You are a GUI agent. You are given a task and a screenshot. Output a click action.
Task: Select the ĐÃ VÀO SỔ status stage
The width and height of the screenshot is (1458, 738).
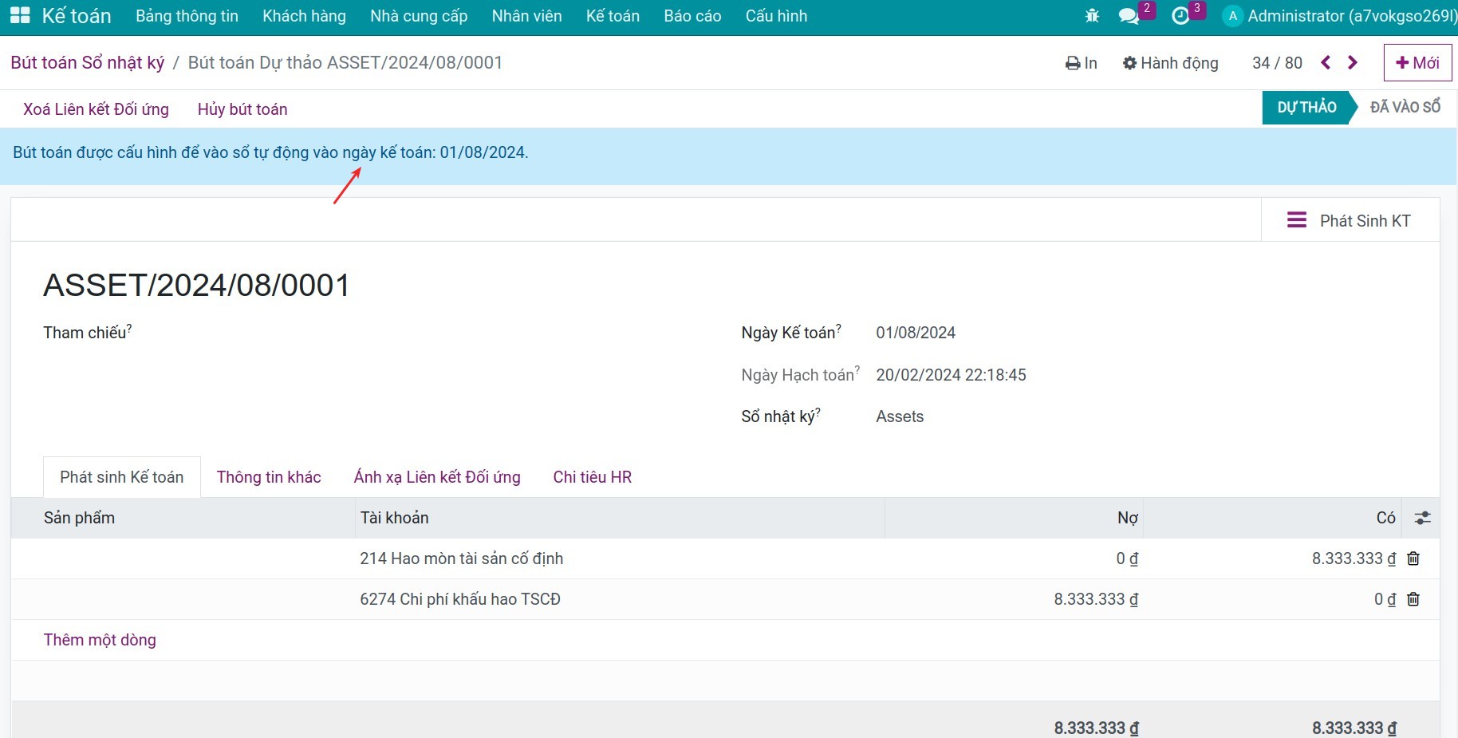[1405, 107]
